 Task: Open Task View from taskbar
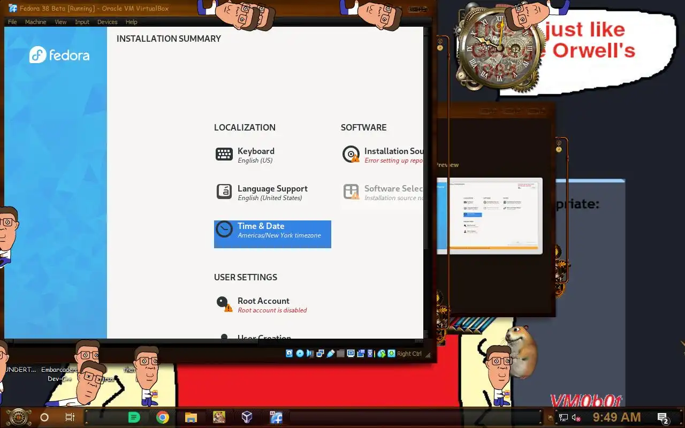click(x=70, y=417)
